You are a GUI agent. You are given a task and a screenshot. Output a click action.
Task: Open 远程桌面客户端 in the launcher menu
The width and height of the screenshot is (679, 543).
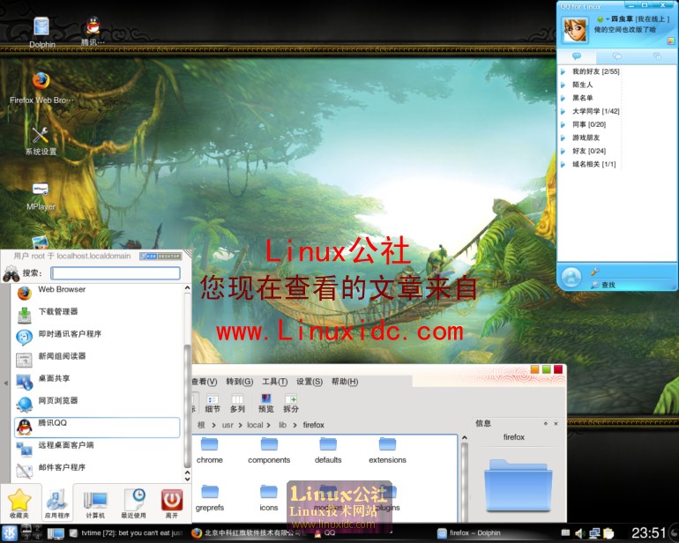(97, 449)
